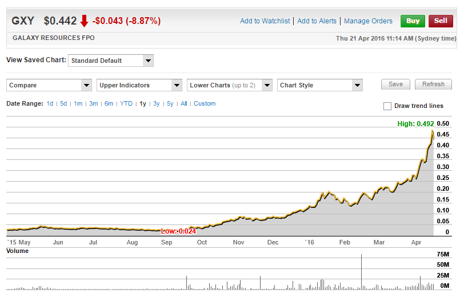Screen dimensions: 460x293
Task: Choose the 5y date range
Action: point(170,104)
